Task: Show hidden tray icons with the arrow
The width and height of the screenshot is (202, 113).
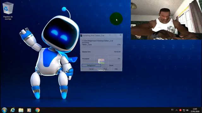Action: pyautogui.click(x=176, y=110)
